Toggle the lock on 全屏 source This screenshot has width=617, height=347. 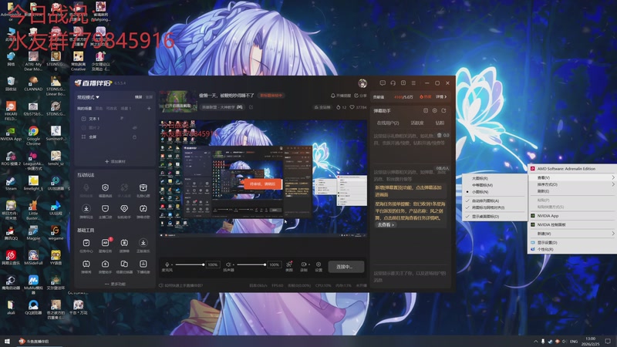[x=134, y=137]
